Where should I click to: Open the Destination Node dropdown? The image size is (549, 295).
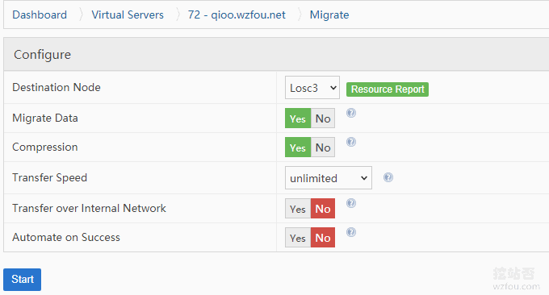pyautogui.click(x=312, y=87)
